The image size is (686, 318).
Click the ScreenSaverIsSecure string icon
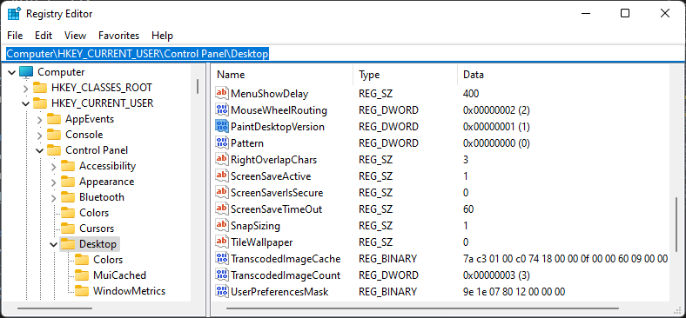(222, 192)
